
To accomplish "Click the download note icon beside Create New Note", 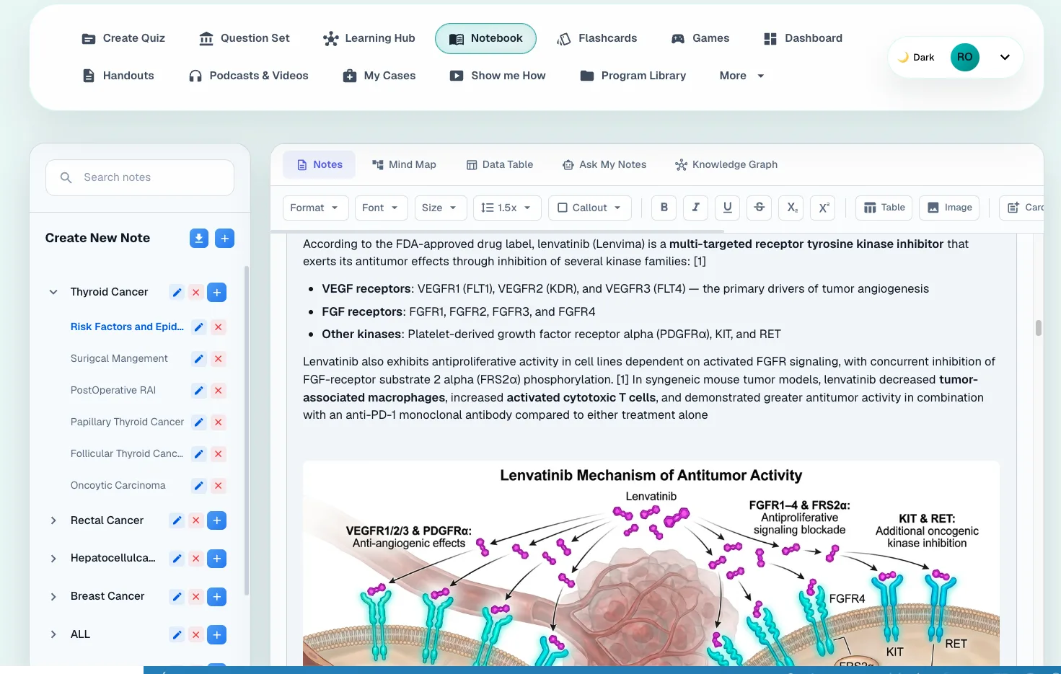I will point(199,238).
